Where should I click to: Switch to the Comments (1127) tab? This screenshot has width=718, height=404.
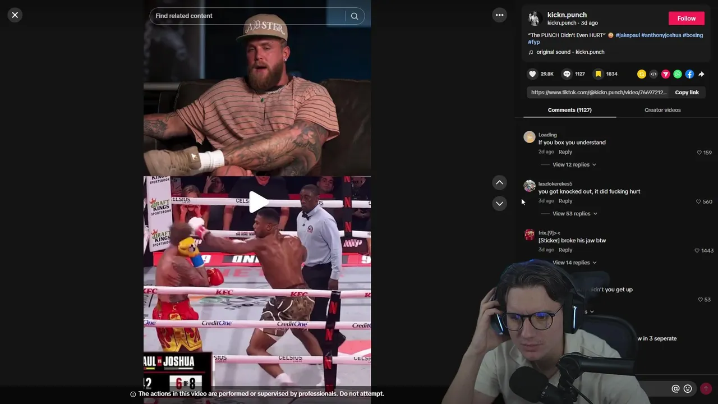point(570,110)
